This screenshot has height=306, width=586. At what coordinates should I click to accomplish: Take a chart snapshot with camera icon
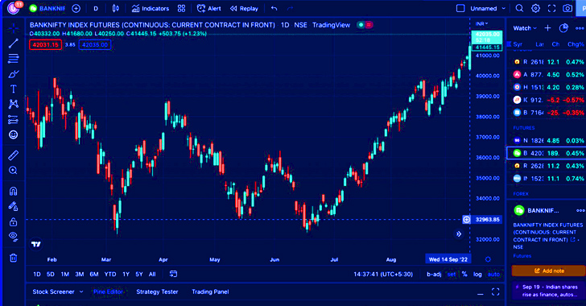(x=567, y=8)
